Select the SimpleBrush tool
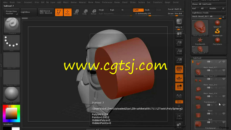 click(217, 32)
